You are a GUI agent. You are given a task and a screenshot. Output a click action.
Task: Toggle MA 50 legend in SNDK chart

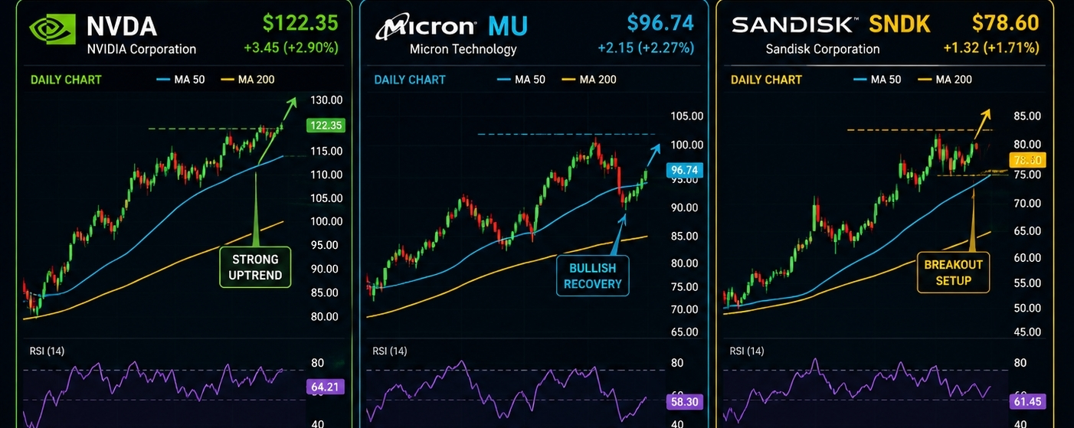[877, 80]
